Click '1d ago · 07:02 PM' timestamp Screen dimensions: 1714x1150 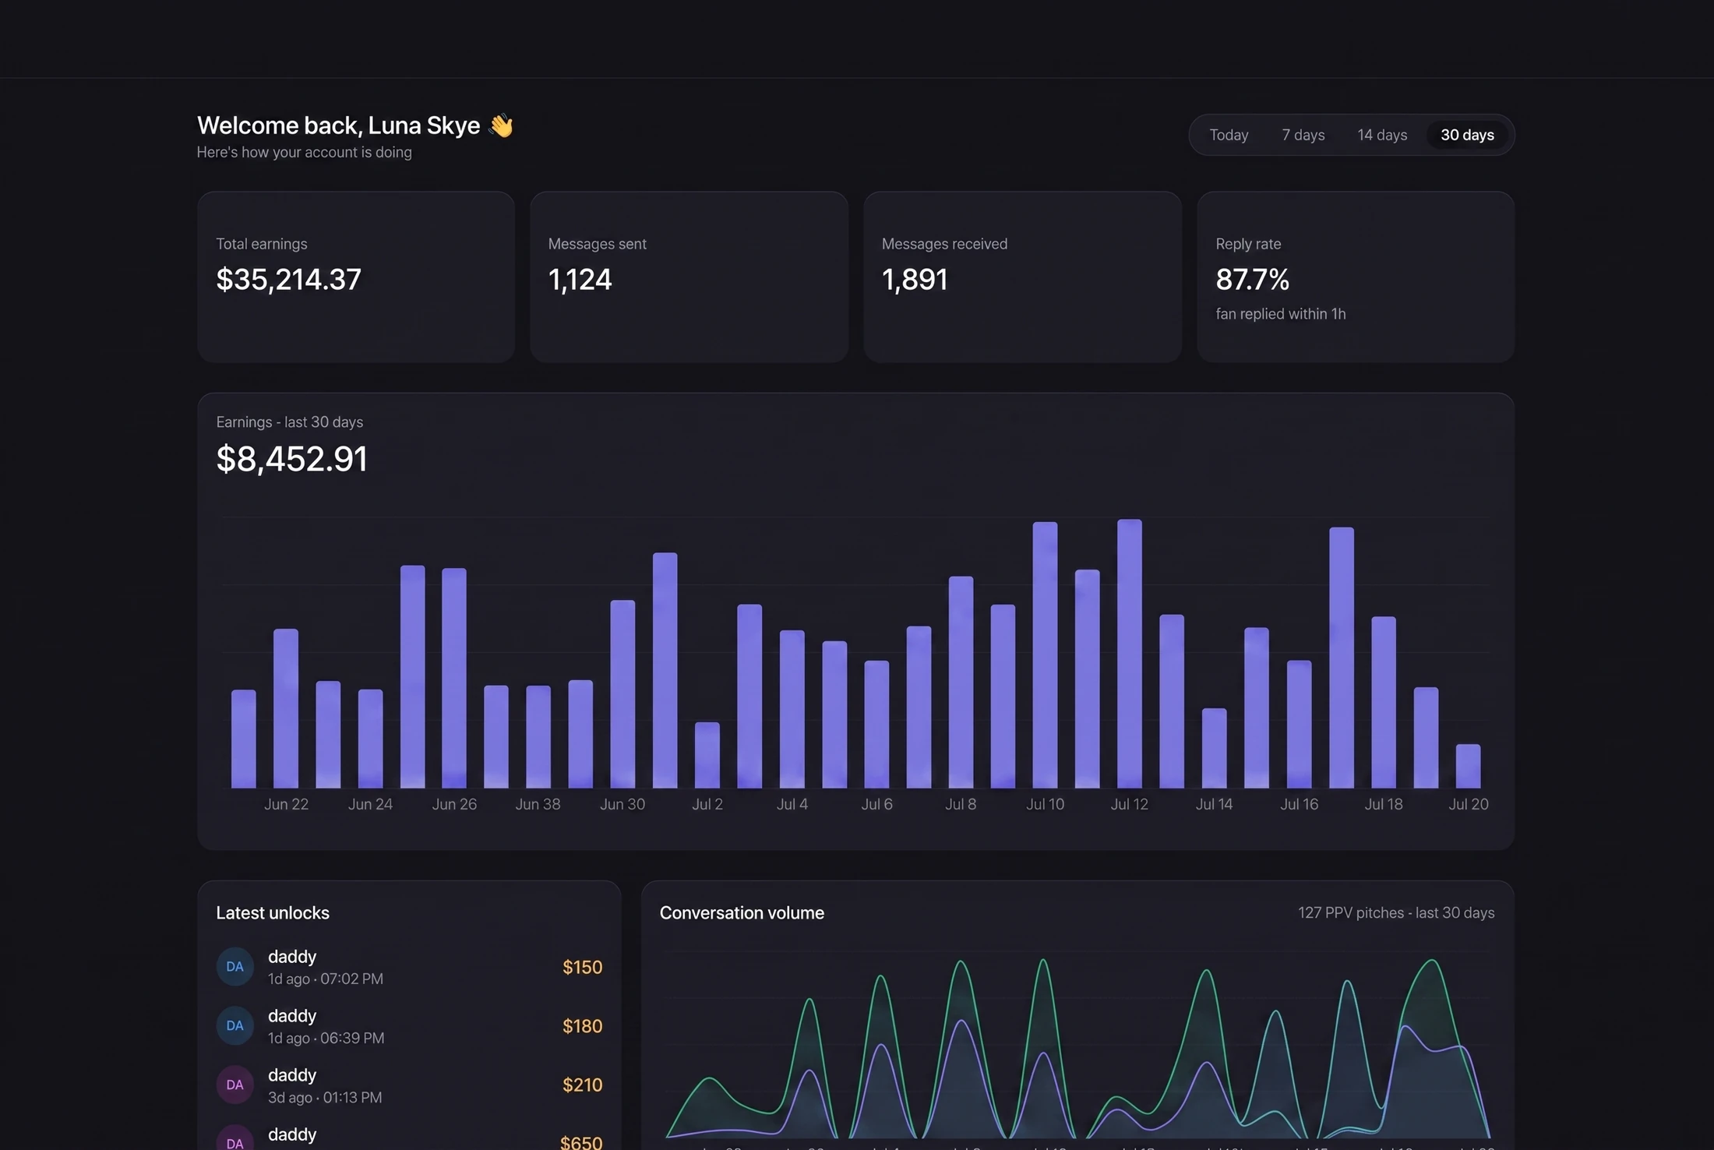(x=326, y=979)
